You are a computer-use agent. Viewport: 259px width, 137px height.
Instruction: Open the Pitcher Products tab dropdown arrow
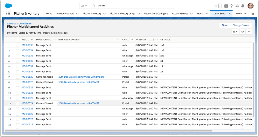pos(77,14)
